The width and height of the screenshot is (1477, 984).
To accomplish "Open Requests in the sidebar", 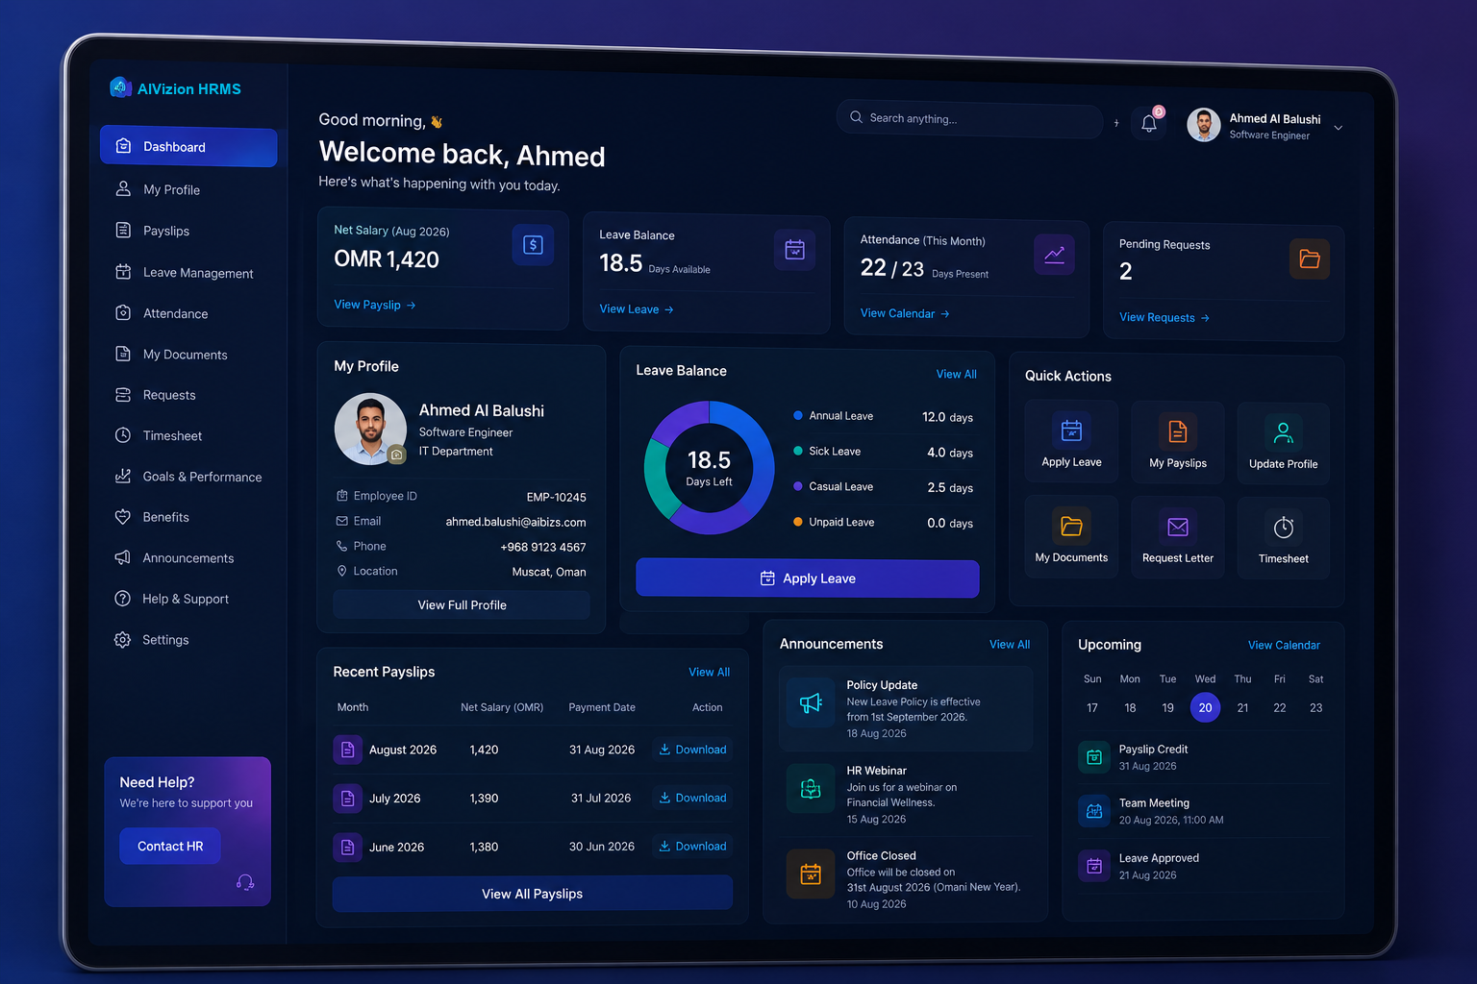I will tap(188, 395).
